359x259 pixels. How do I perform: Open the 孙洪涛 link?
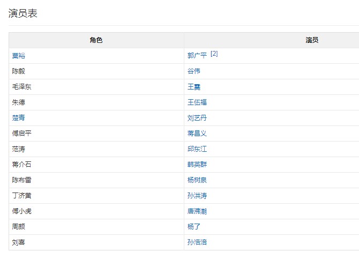click(197, 195)
